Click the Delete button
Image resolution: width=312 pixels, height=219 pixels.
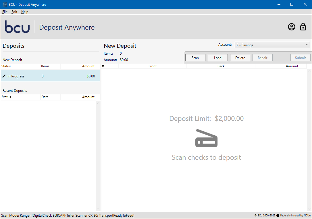(240, 58)
